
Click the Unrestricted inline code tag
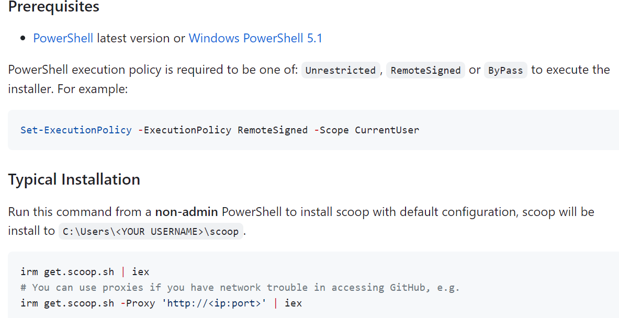[x=340, y=71]
